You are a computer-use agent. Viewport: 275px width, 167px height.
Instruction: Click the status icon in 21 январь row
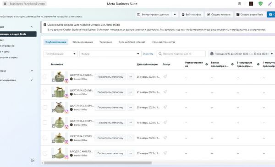click(x=165, y=92)
